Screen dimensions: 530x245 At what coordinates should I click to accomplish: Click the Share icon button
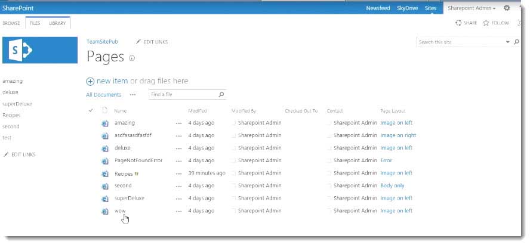click(x=458, y=23)
